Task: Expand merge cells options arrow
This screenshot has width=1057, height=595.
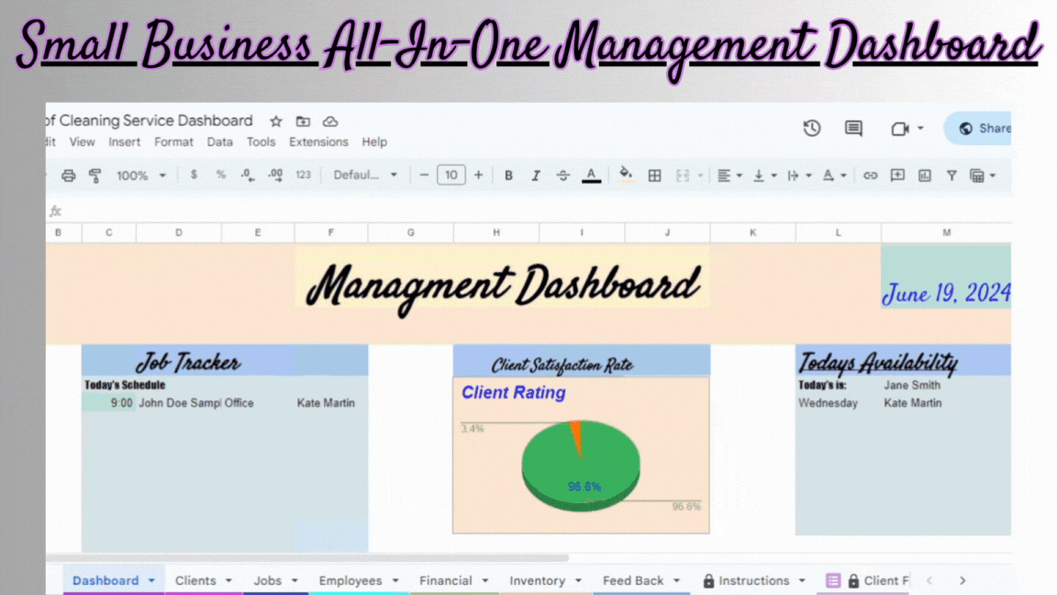Action: (700, 176)
